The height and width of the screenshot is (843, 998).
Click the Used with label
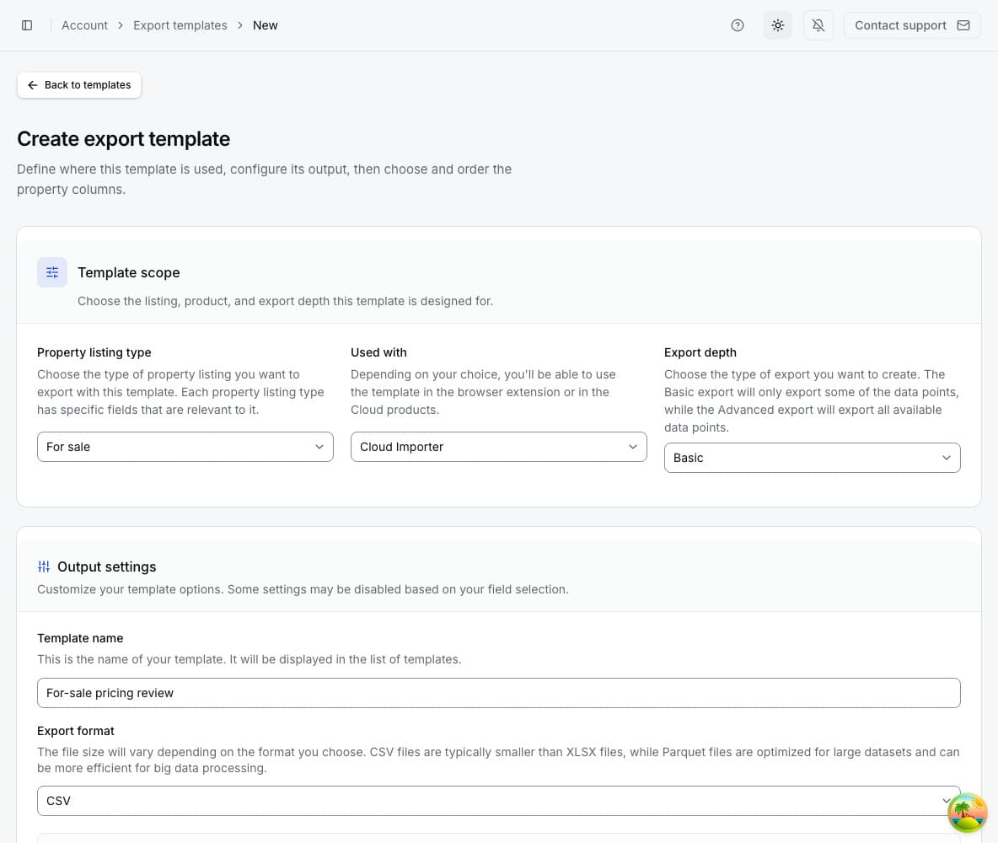coord(378,352)
